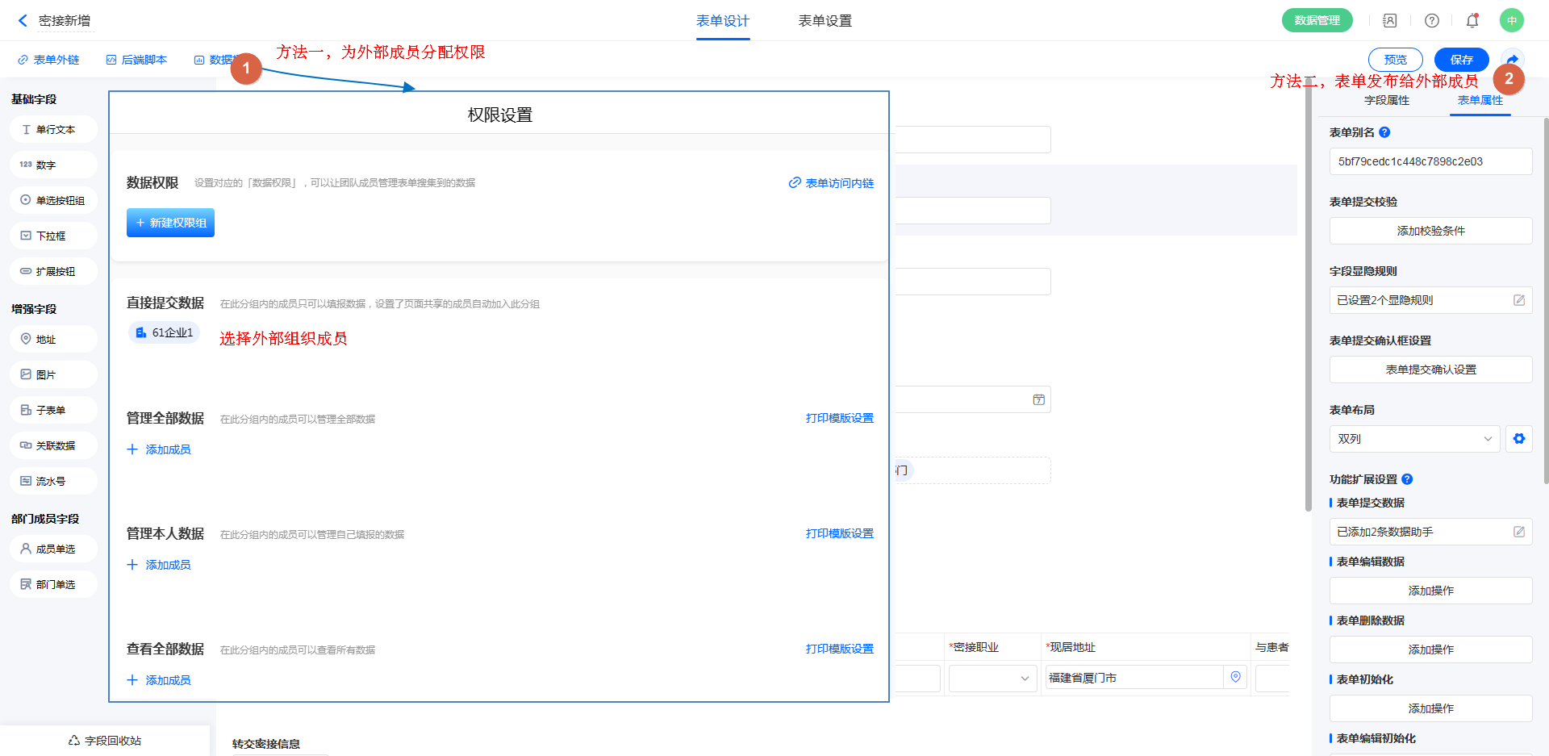Click the help icon next to 表单别名
Screen dimensions: 1549x756
tap(1384, 132)
